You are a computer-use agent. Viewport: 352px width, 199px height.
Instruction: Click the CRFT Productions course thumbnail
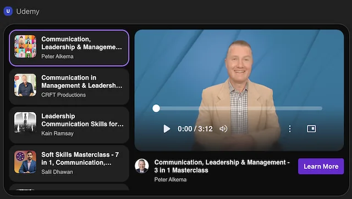[x=25, y=85]
